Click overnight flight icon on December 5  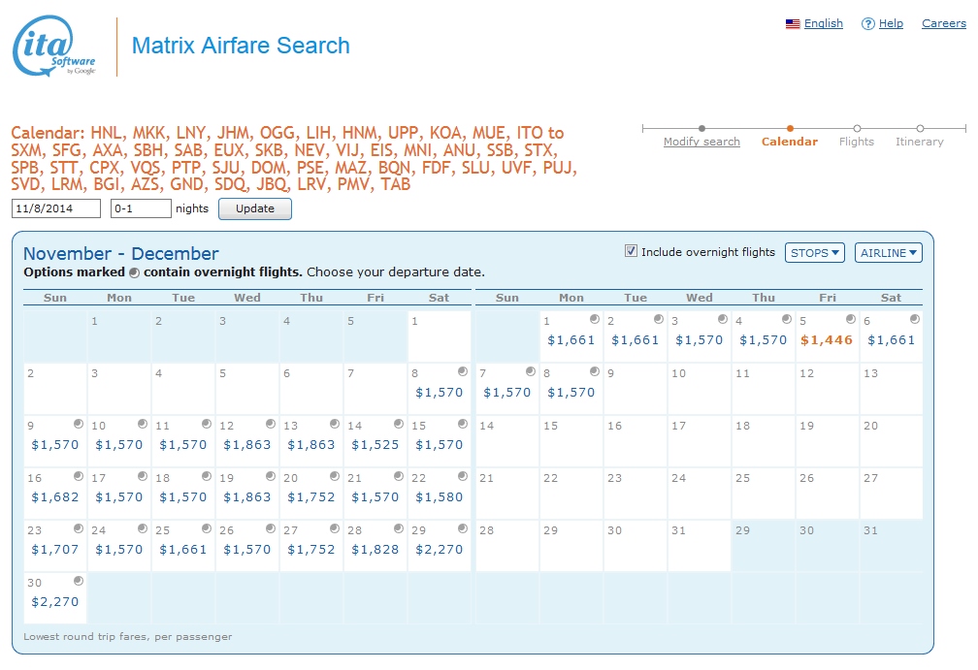coord(851,319)
